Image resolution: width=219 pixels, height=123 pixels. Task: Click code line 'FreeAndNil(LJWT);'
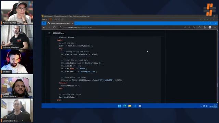coord(70,86)
